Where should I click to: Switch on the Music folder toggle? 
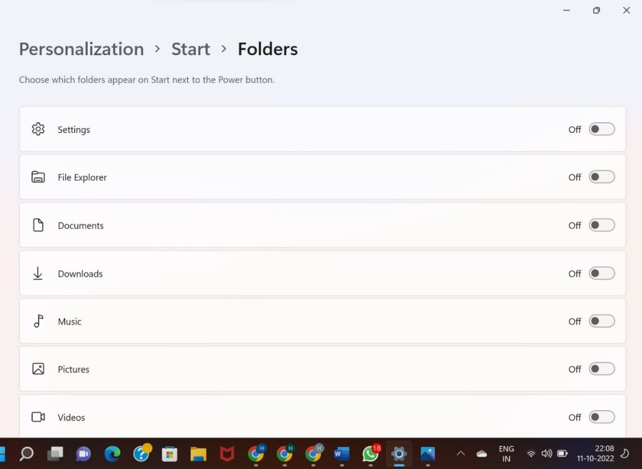coord(601,321)
